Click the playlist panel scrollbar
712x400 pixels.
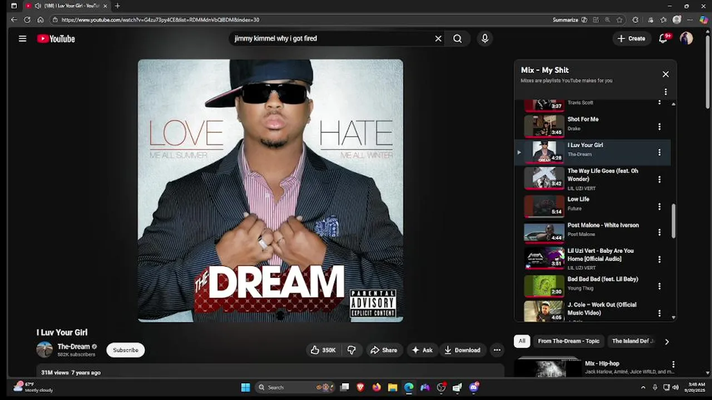674,221
